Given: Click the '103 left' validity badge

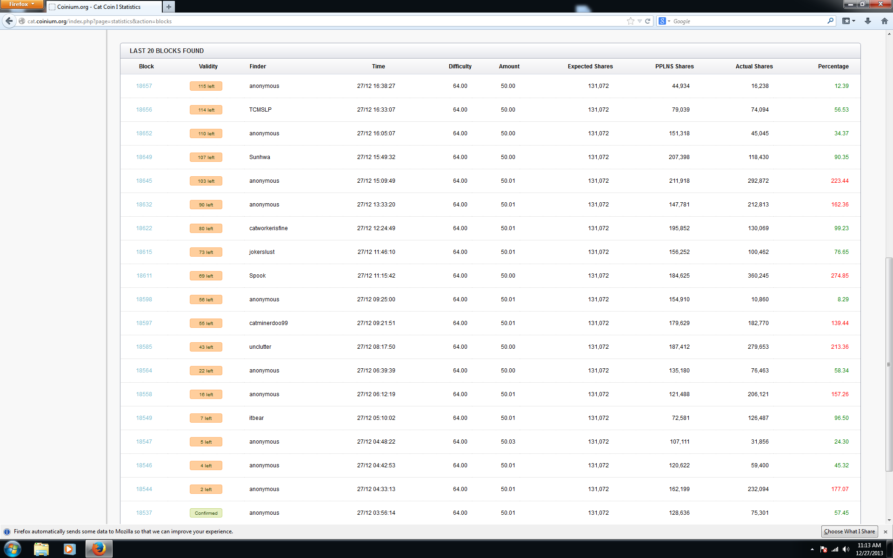Looking at the screenshot, I should pos(206,181).
